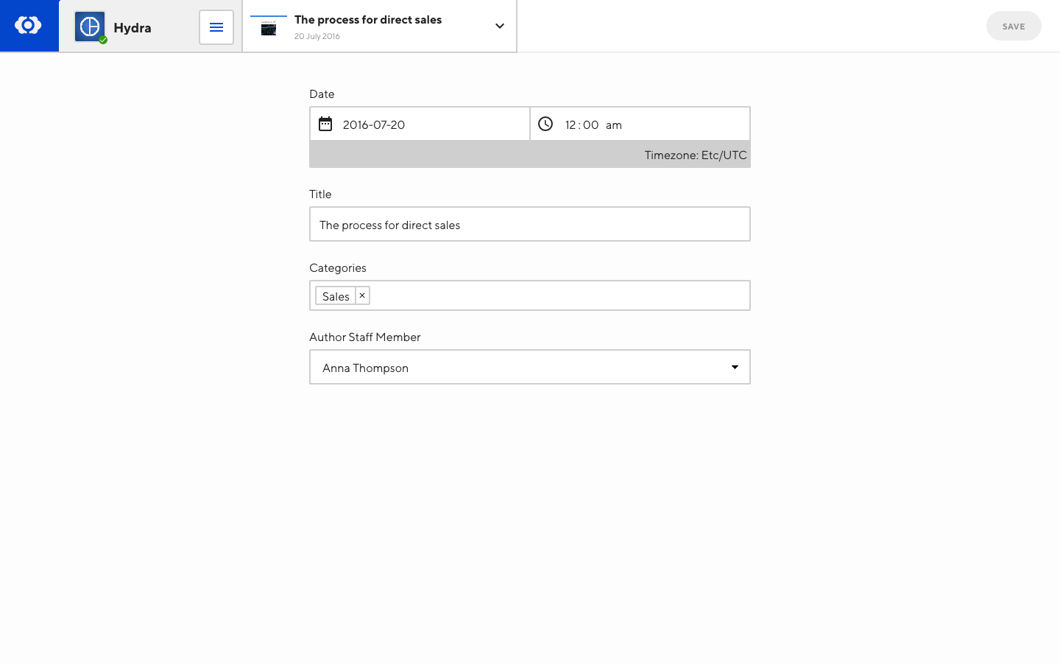Expand the post selector chevron

tap(500, 27)
